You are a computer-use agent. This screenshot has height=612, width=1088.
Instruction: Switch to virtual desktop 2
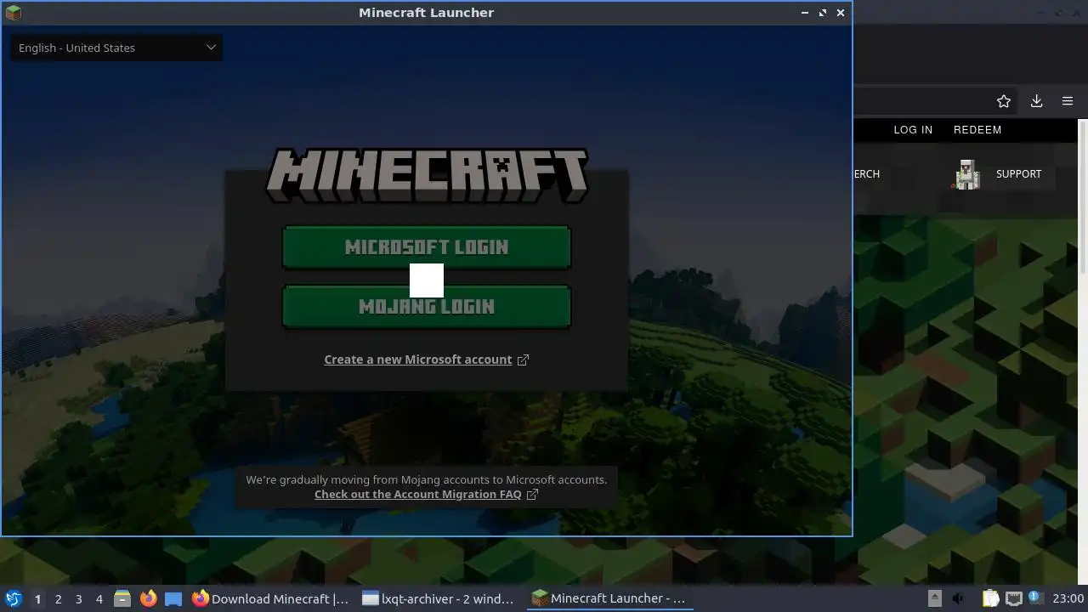(58, 599)
